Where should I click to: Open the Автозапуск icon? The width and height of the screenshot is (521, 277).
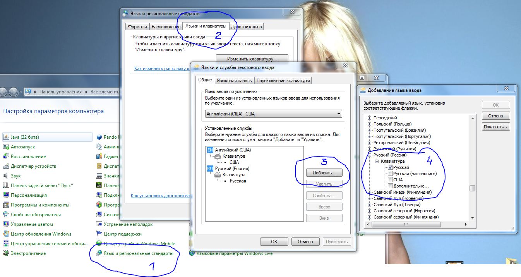[x=6, y=147]
